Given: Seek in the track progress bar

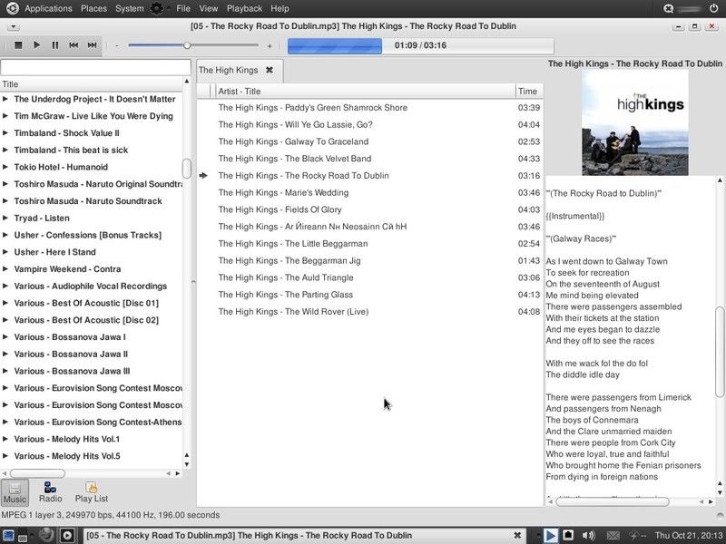Looking at the screenshot, I should 420,46.
